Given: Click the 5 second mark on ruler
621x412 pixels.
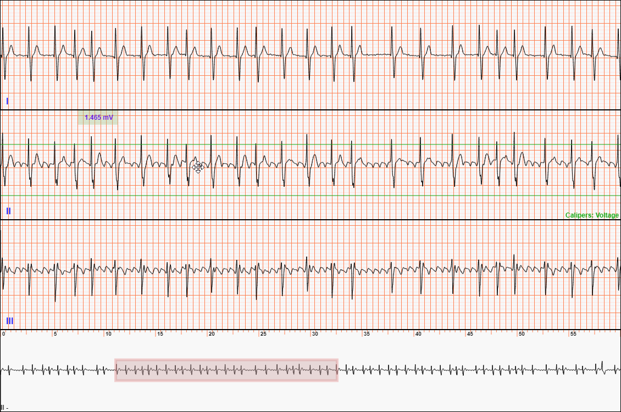Looking at the screenshot, I should (55, 334).
